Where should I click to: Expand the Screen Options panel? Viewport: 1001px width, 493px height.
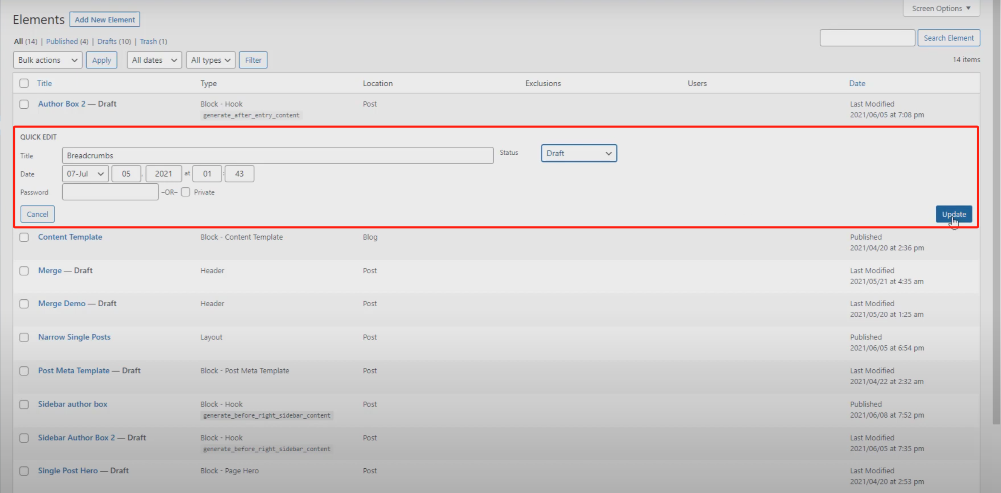point(941,8)
